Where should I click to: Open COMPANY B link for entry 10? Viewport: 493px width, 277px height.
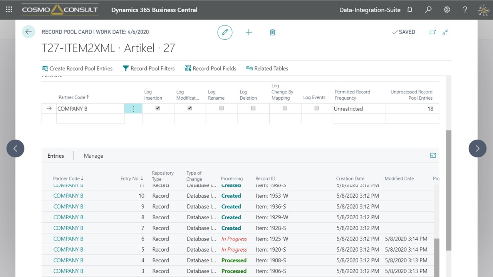(x=68, y=196)
